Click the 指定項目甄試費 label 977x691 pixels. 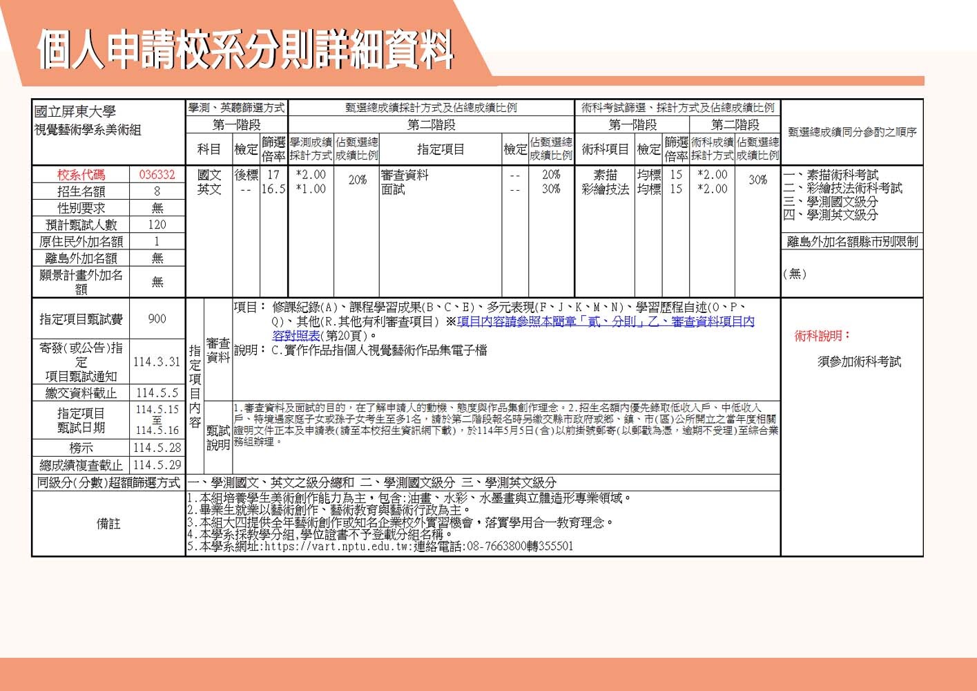[81, 319]
